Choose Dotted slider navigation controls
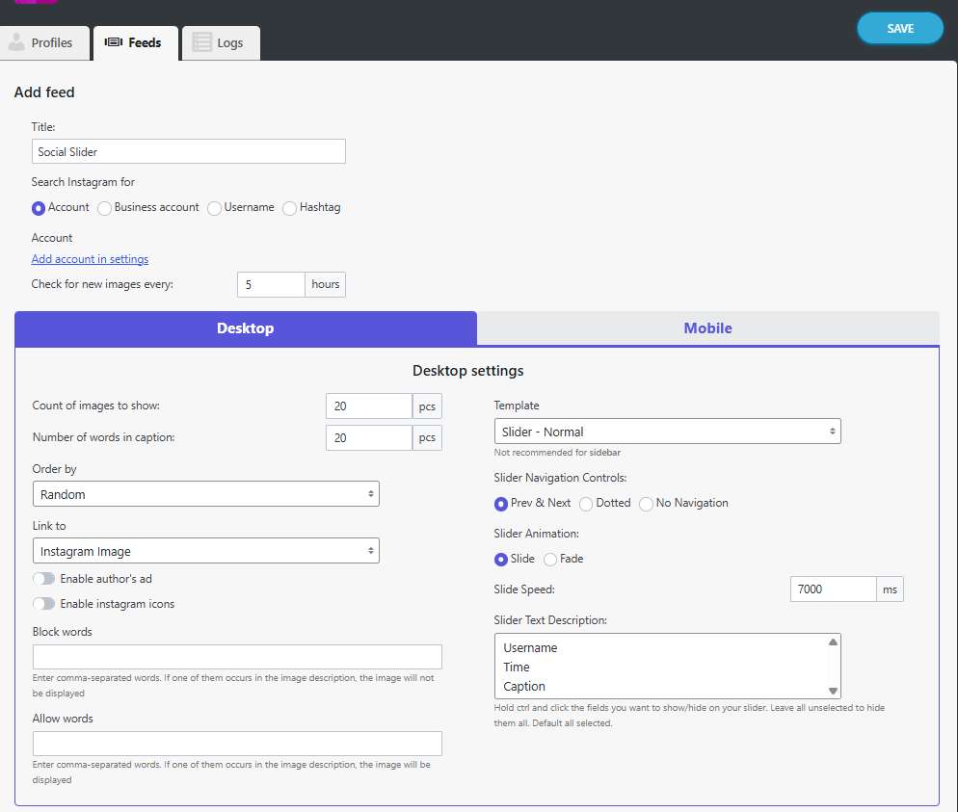 tap(586, 504)
